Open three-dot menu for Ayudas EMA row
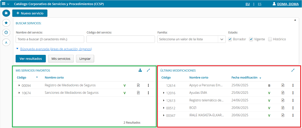Image resolution: width=302 pixels, height=128 pixels. pos(293,93)
